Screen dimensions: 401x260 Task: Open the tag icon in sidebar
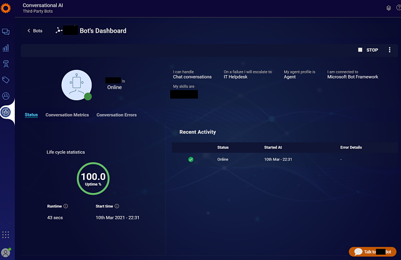6,80
